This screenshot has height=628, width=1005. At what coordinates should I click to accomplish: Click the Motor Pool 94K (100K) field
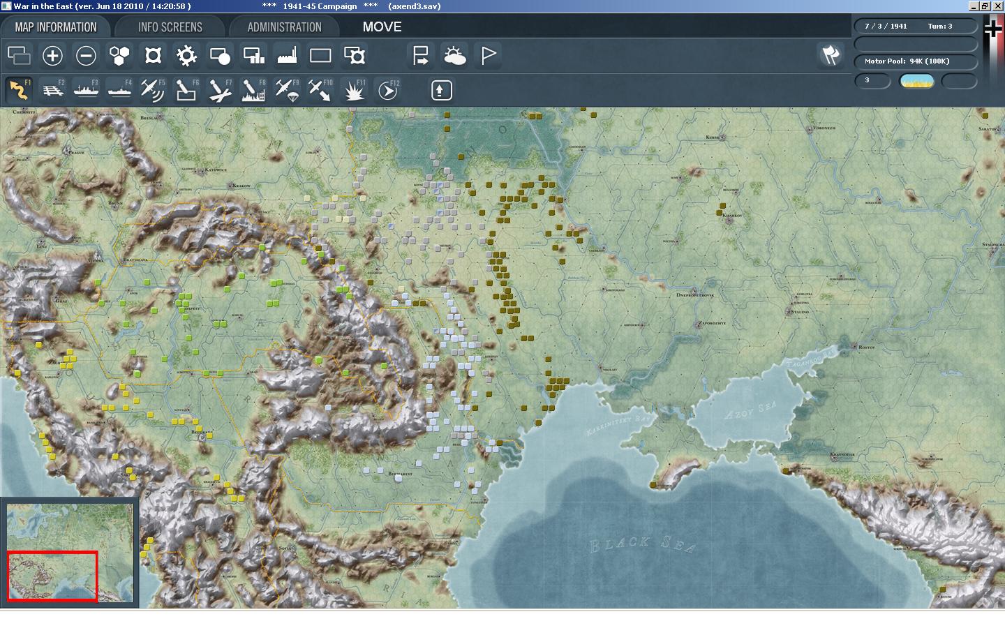tap(916, 61)
